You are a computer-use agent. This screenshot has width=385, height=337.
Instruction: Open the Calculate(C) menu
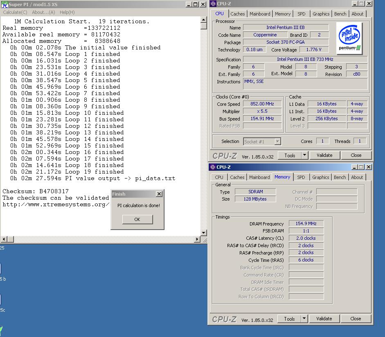coord(15,12)
